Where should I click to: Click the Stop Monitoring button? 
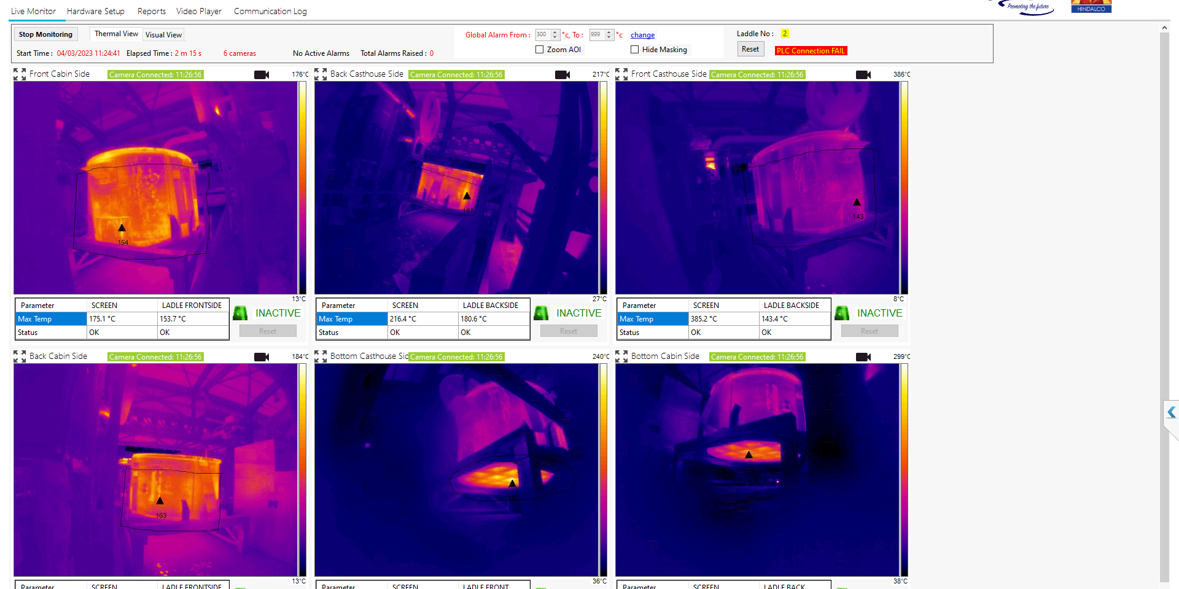coord(45,34)
